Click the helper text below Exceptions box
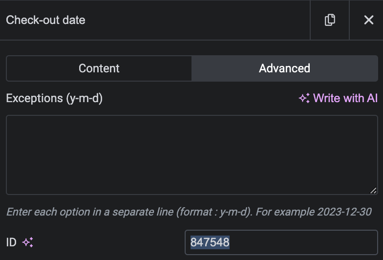 [x=189, y=212]
